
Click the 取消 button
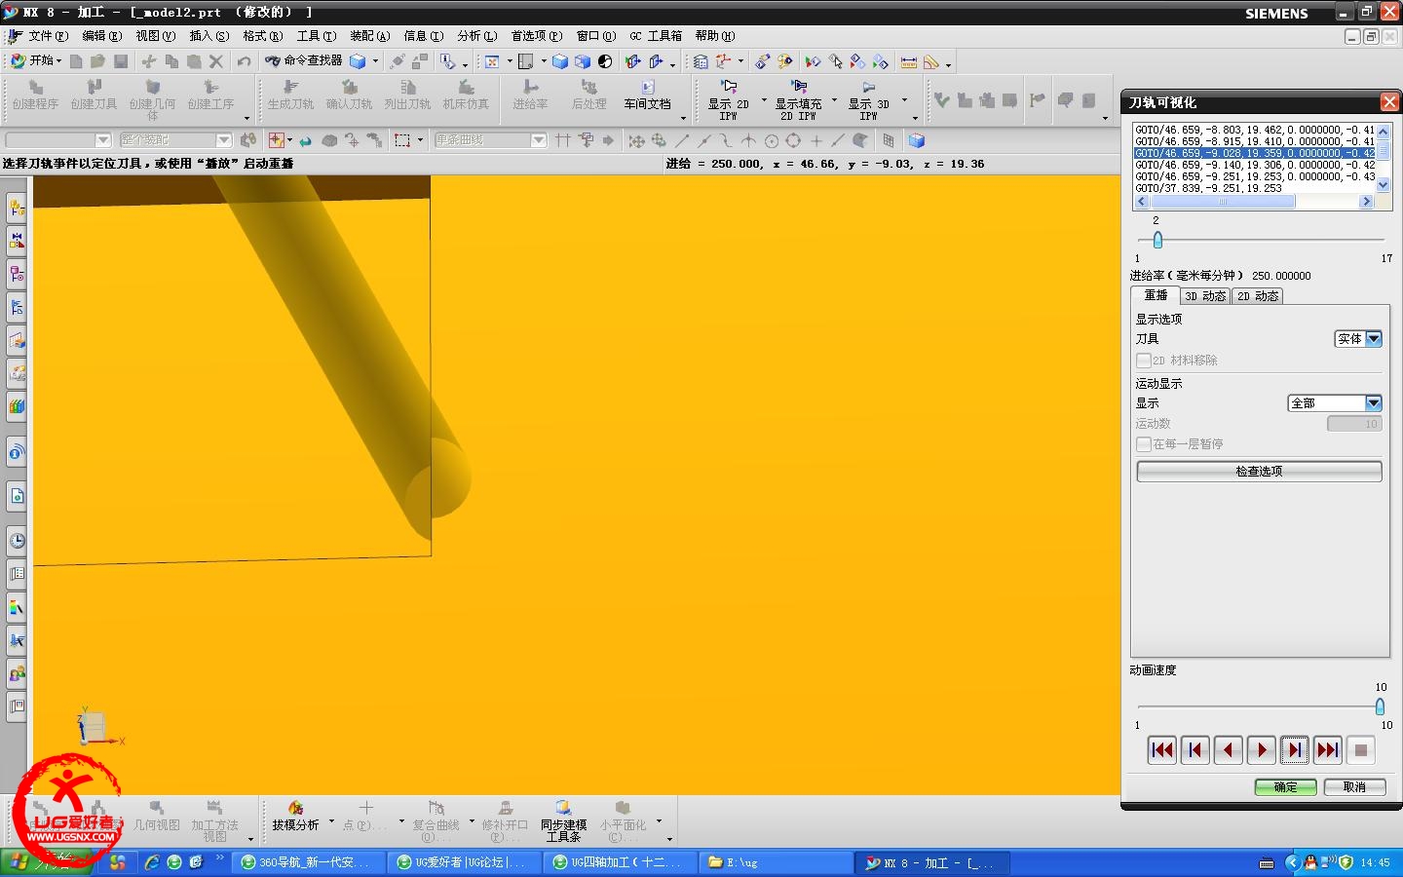(1354, 787)
